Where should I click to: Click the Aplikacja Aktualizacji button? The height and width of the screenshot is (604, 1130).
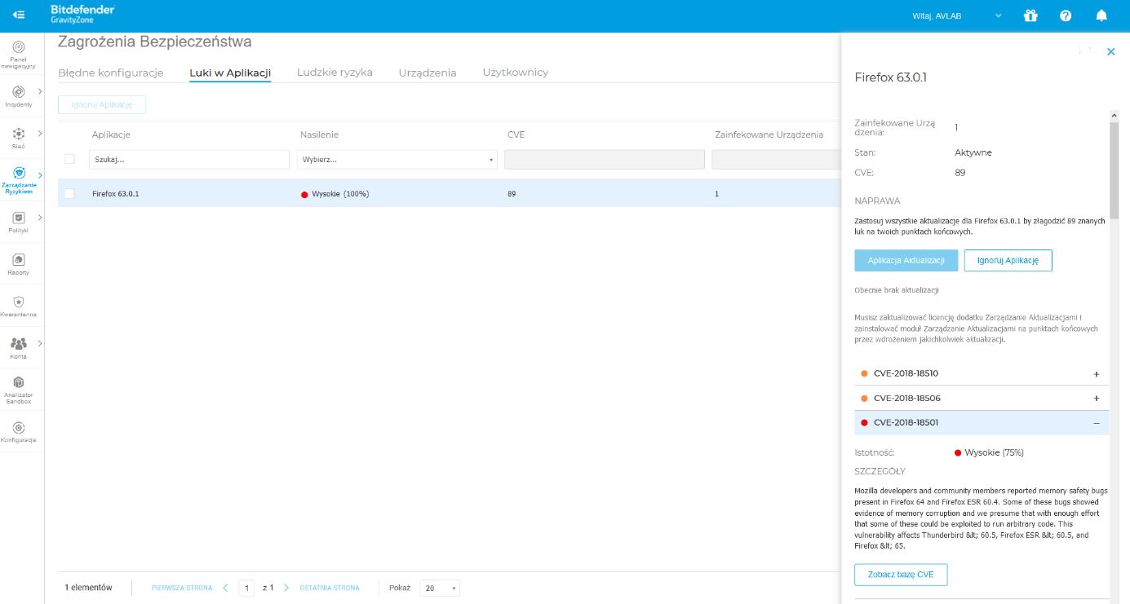[906, 260]
